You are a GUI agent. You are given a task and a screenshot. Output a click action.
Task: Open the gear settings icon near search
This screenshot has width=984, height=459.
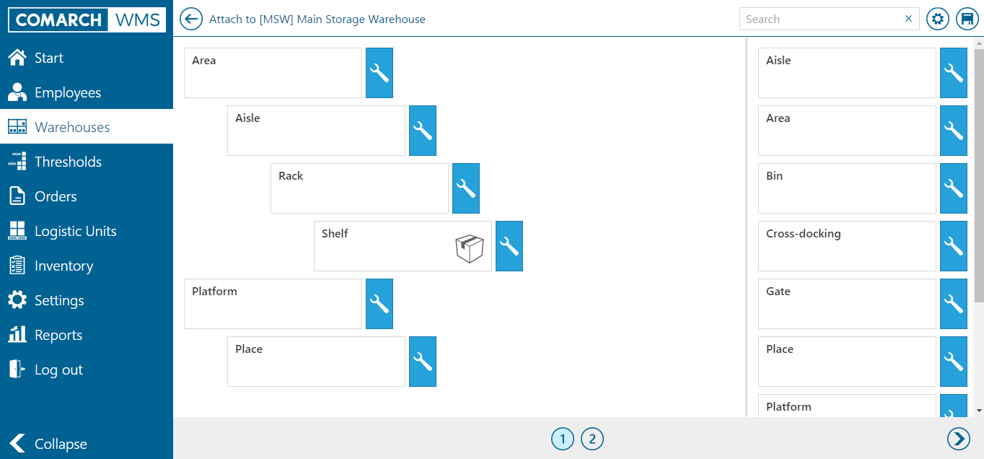click(x=937, y=19)
